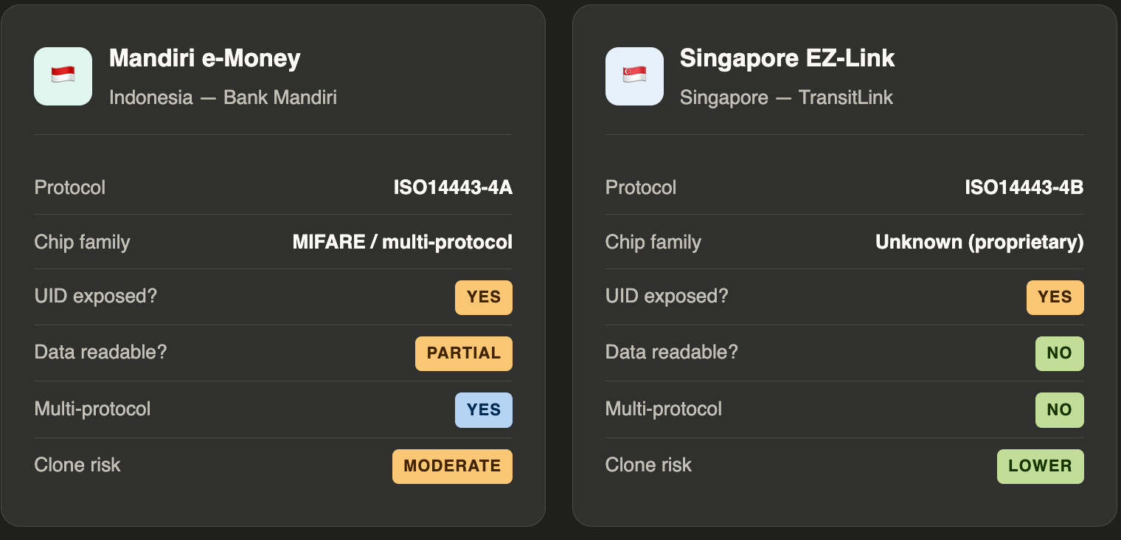Click Chip family label in EZ-Link card
Image resolution: width=1121 pixels, height=540 pixels.
pos(653,242)
